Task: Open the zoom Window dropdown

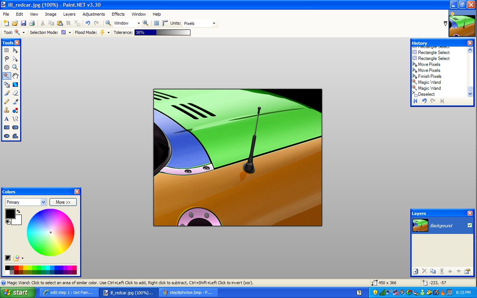Action: point(138,23)
